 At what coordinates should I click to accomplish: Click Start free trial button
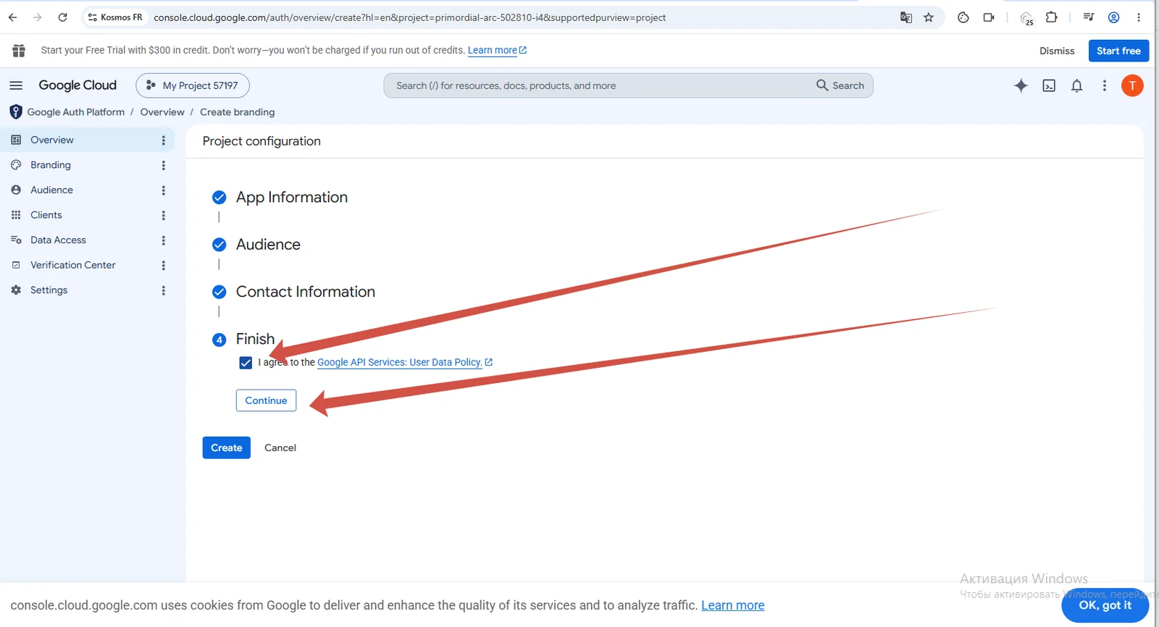pyautogui.click(x=1118, y=51)
